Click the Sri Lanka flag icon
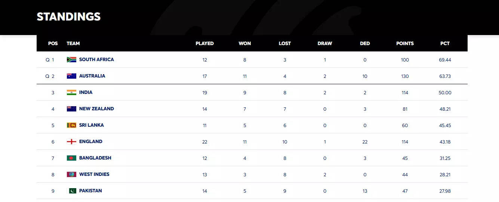The width and height of the screenshot is (499, 202). pyautogui.click(x=71, y=125)
